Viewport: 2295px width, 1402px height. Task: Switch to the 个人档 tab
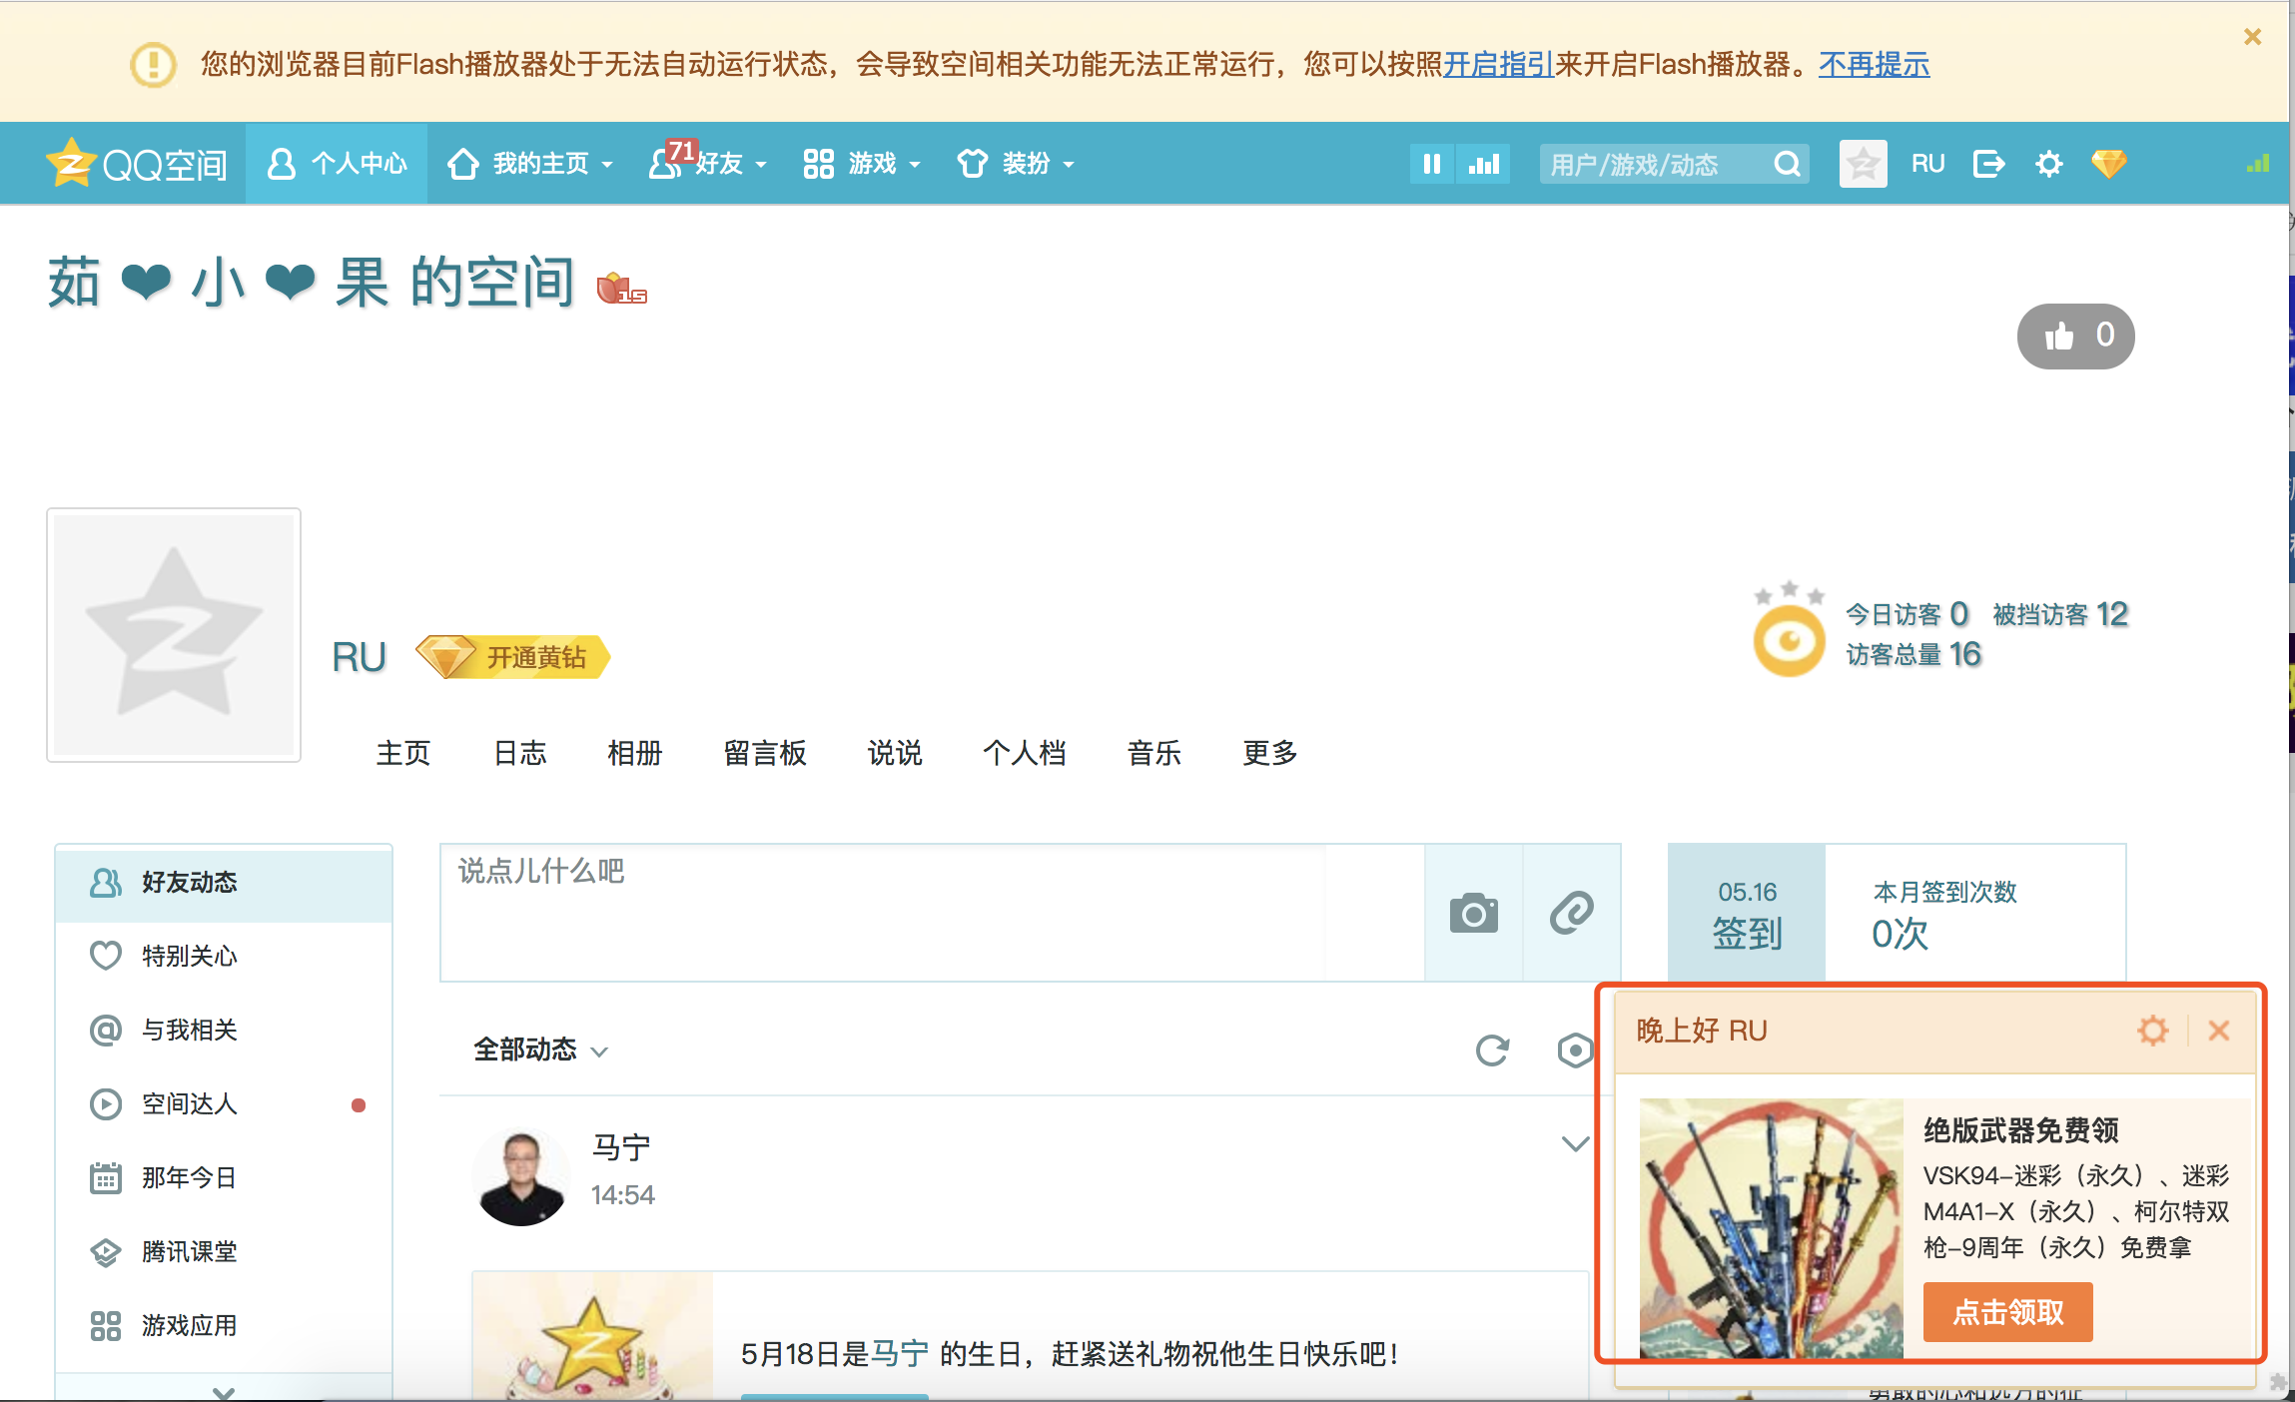pyautogui.click(x=1025, y=753)
